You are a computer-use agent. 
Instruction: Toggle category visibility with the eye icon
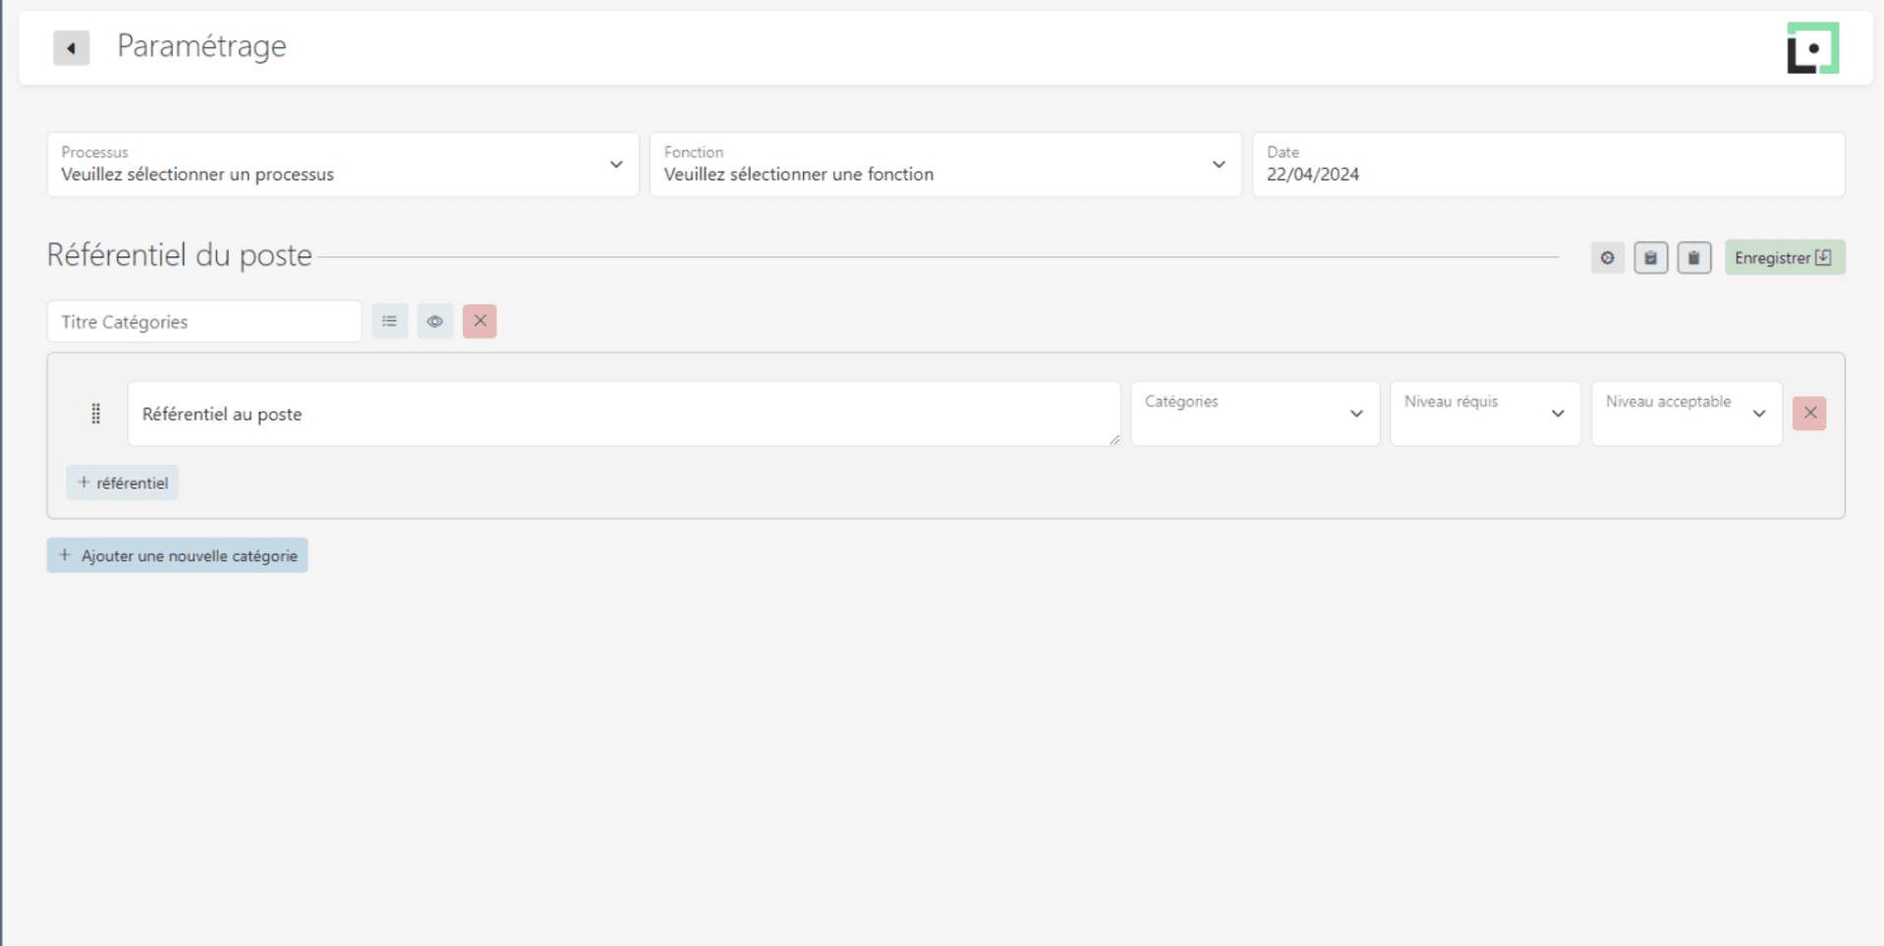click(x=434, y=321)
